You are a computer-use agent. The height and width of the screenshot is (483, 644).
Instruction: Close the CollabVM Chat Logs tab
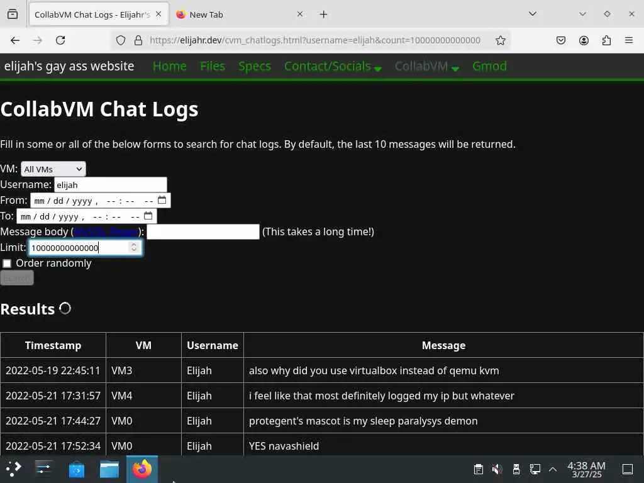158,14
